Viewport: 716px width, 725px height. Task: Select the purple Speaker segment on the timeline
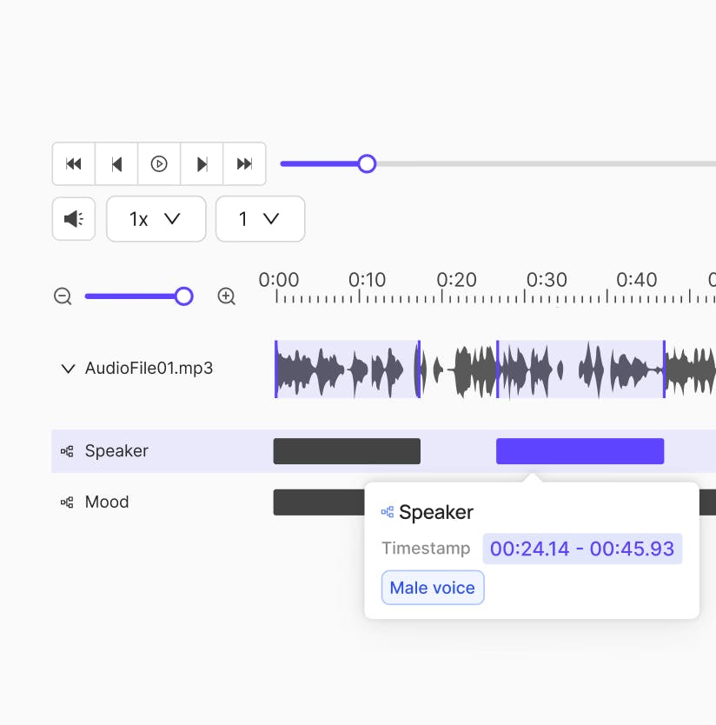coord(579,450)
